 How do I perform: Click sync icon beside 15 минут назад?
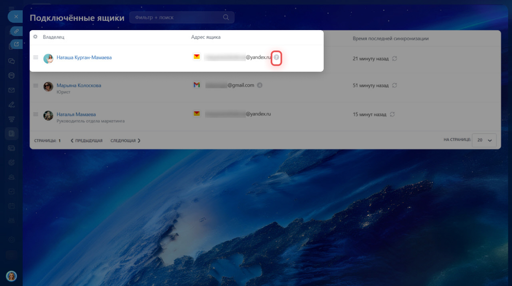coord(392,114)
